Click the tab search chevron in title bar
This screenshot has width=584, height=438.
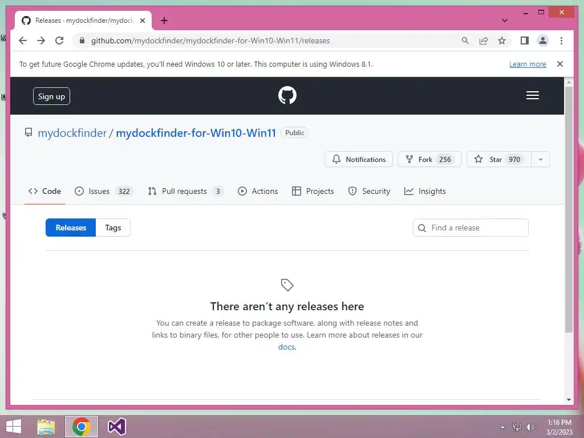point(504,21)
